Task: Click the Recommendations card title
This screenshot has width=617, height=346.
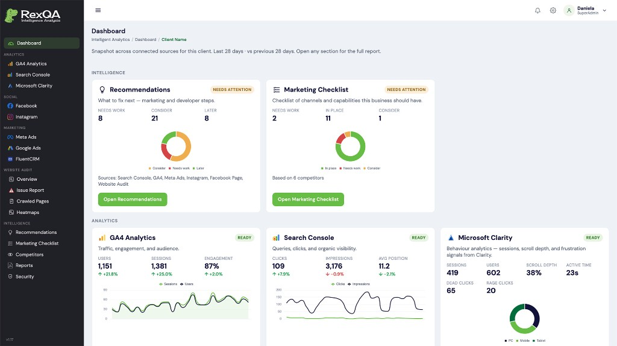Action: click(140, 90)
